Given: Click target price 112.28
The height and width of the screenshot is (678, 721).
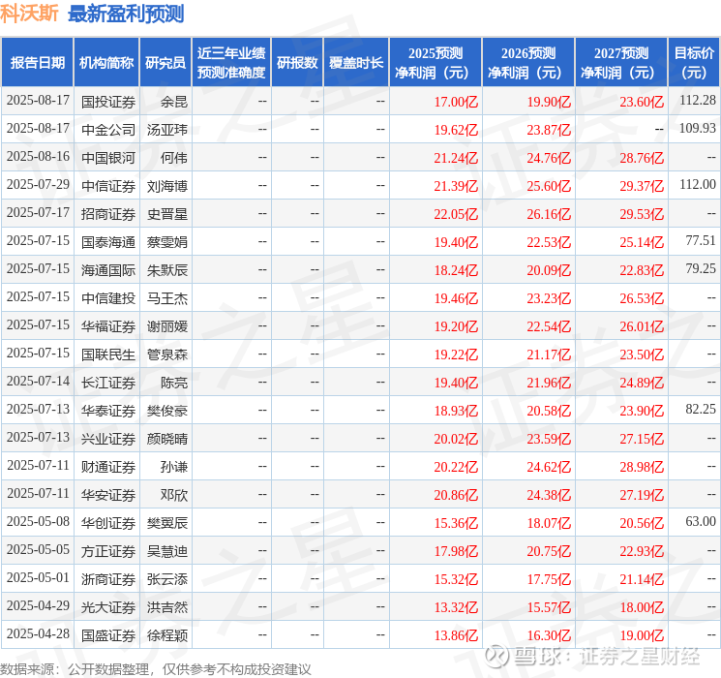Looking at the screenshot, I should click(698, 100).
